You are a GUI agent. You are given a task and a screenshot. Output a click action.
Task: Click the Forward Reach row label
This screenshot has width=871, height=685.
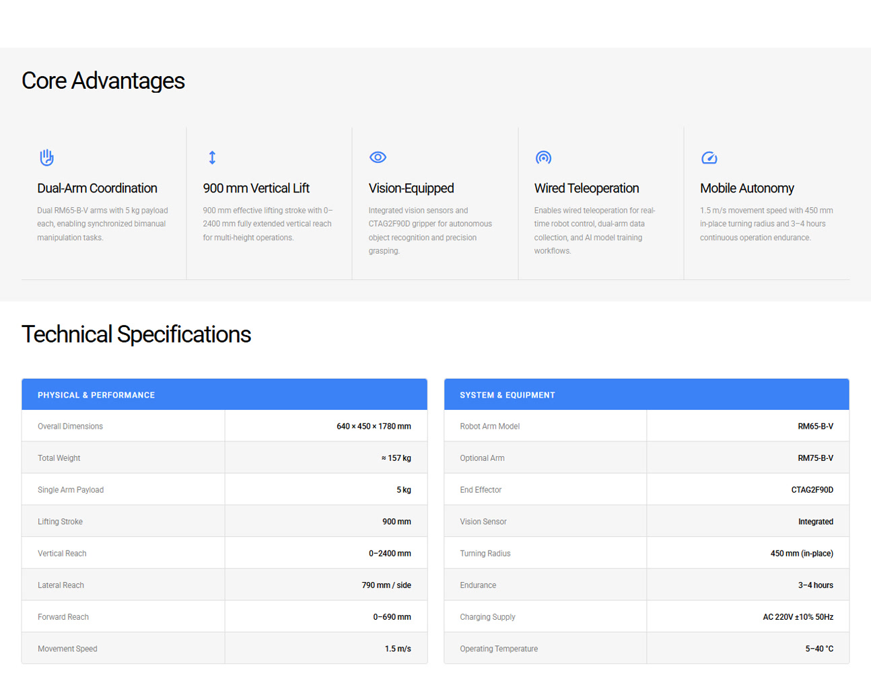pyautogui.click(x=63, y=617)
